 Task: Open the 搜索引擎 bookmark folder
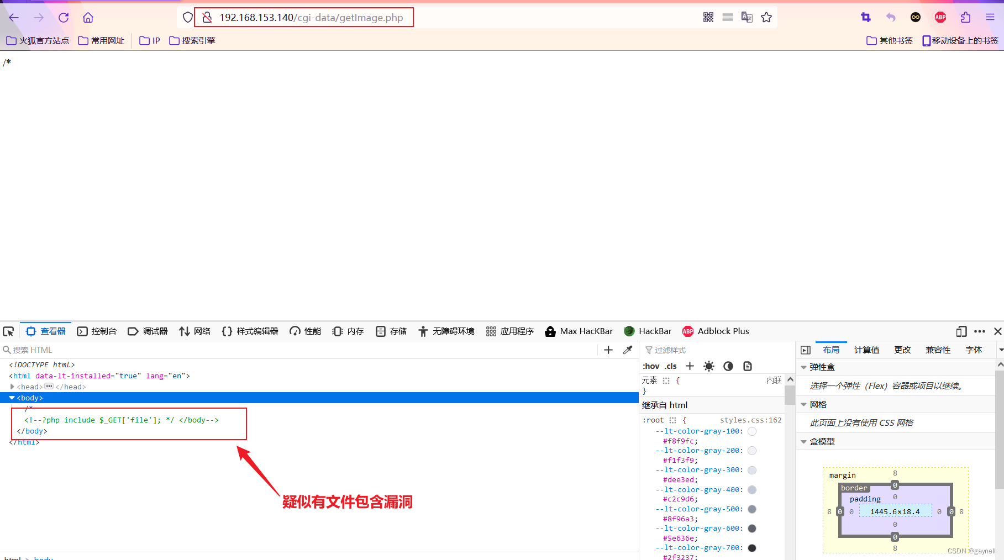[x=192, y=40]
